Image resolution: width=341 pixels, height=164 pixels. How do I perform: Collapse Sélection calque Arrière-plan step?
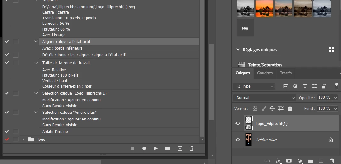click(36, 112)
